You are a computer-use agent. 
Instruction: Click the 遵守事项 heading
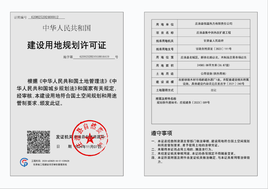(x=162, y=133)
